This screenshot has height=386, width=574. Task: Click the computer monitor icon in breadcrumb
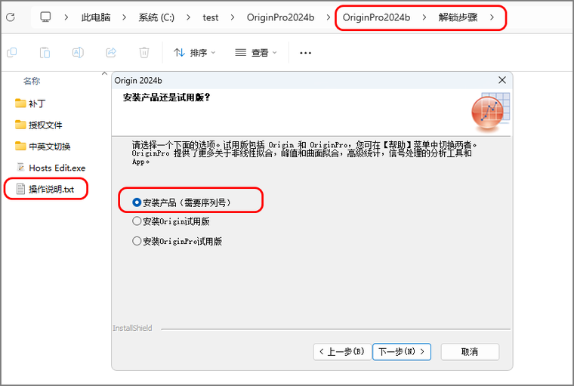click(x=45, y=17)
